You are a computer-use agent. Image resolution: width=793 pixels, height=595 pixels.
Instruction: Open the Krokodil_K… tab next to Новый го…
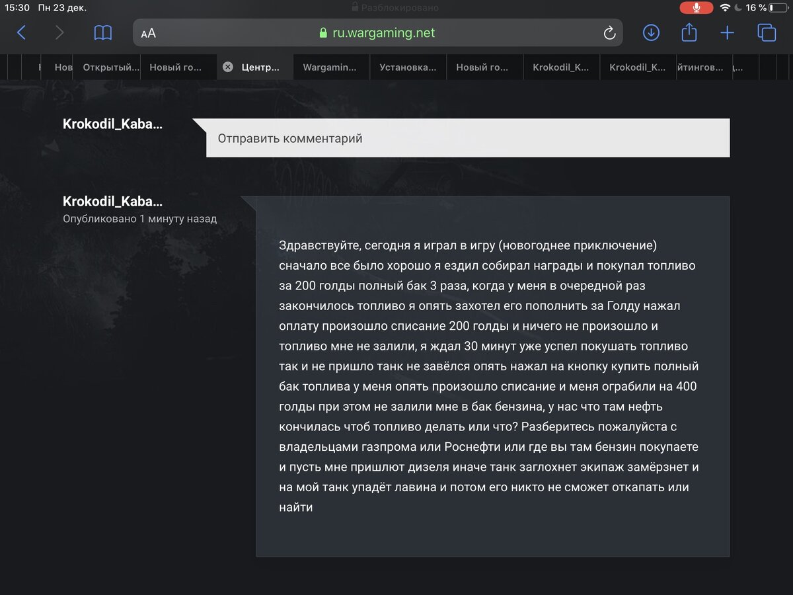tap(561, 67)
